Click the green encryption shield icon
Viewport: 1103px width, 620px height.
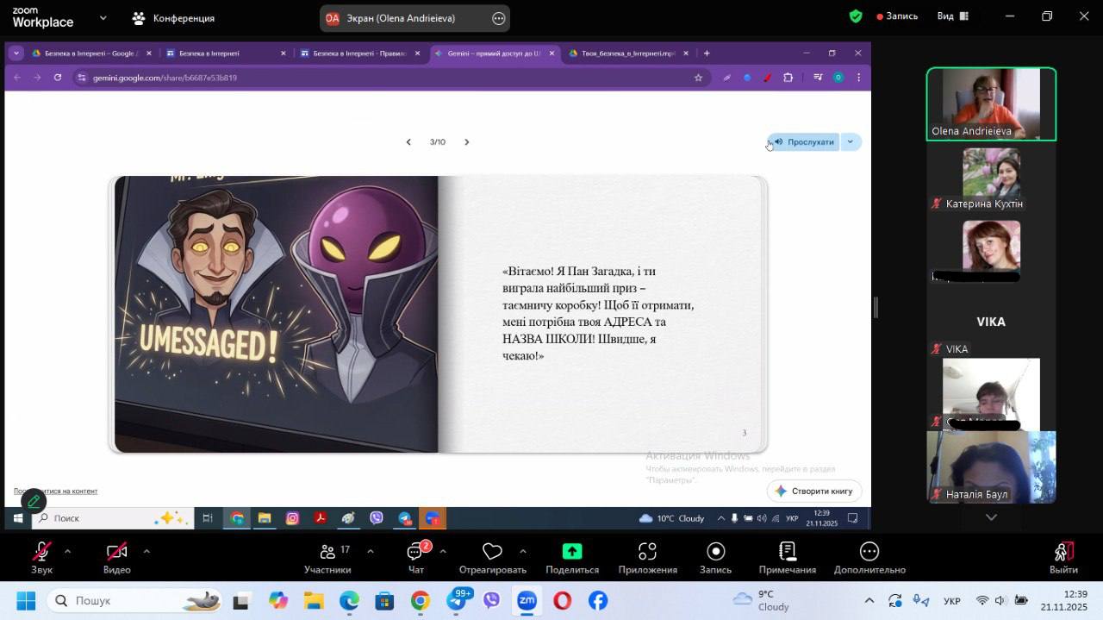[x=855, y=16]
